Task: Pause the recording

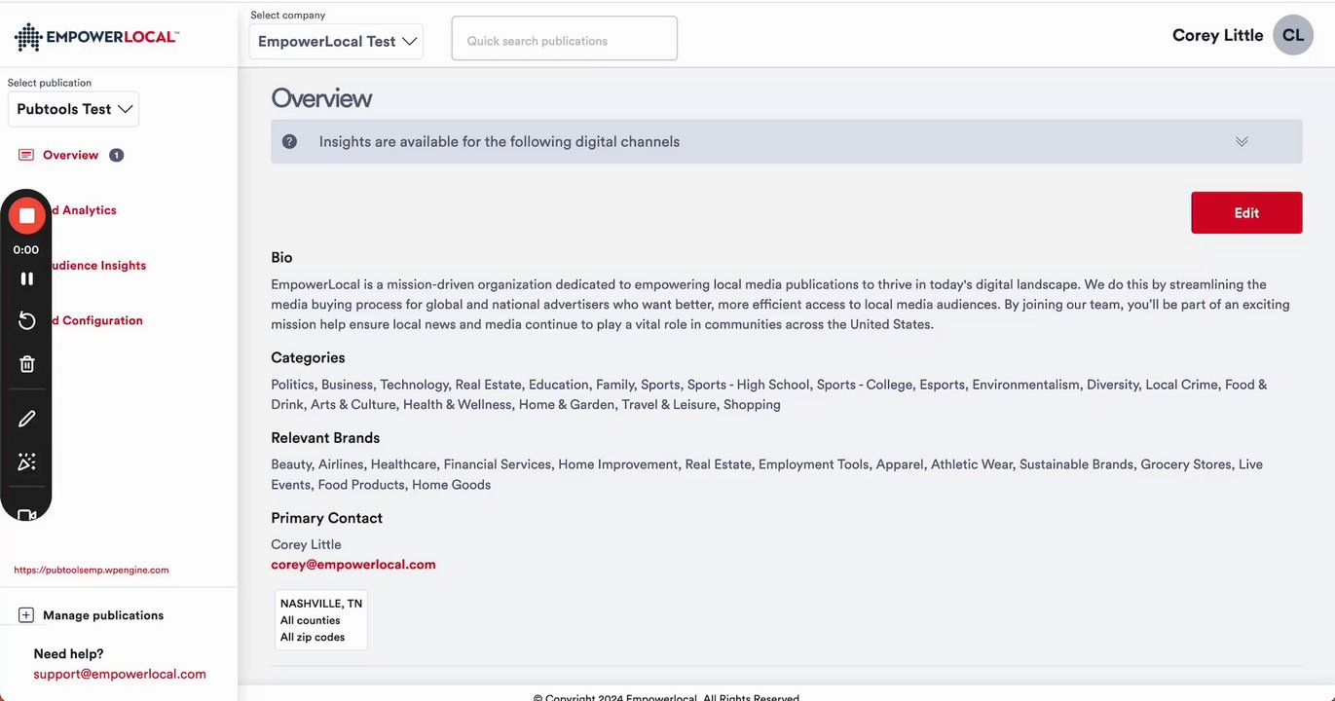Action: point(27,278)
